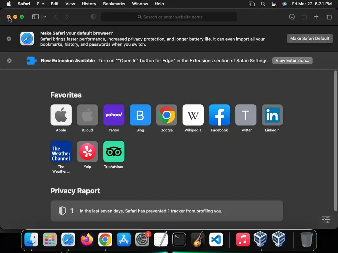
Task: Open TextEdit from the Dock
Action: tap(161, 239)
